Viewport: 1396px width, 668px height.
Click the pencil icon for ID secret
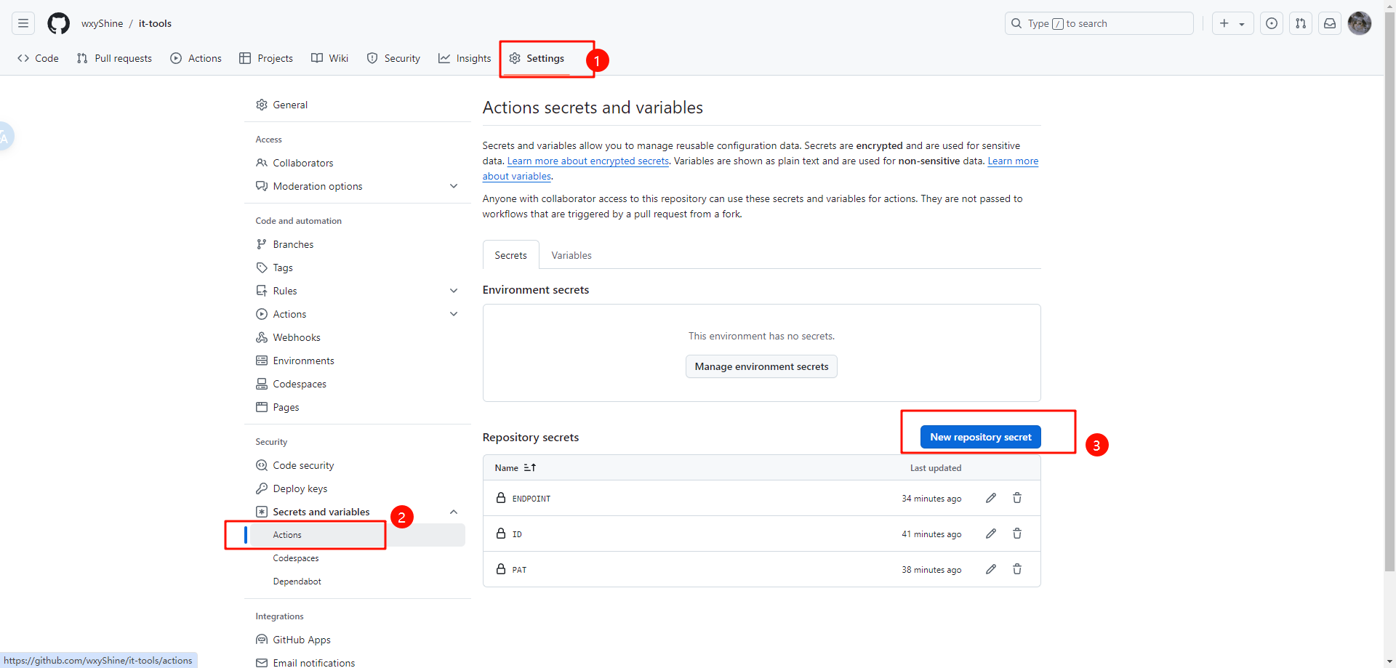(x=990, y=534)
